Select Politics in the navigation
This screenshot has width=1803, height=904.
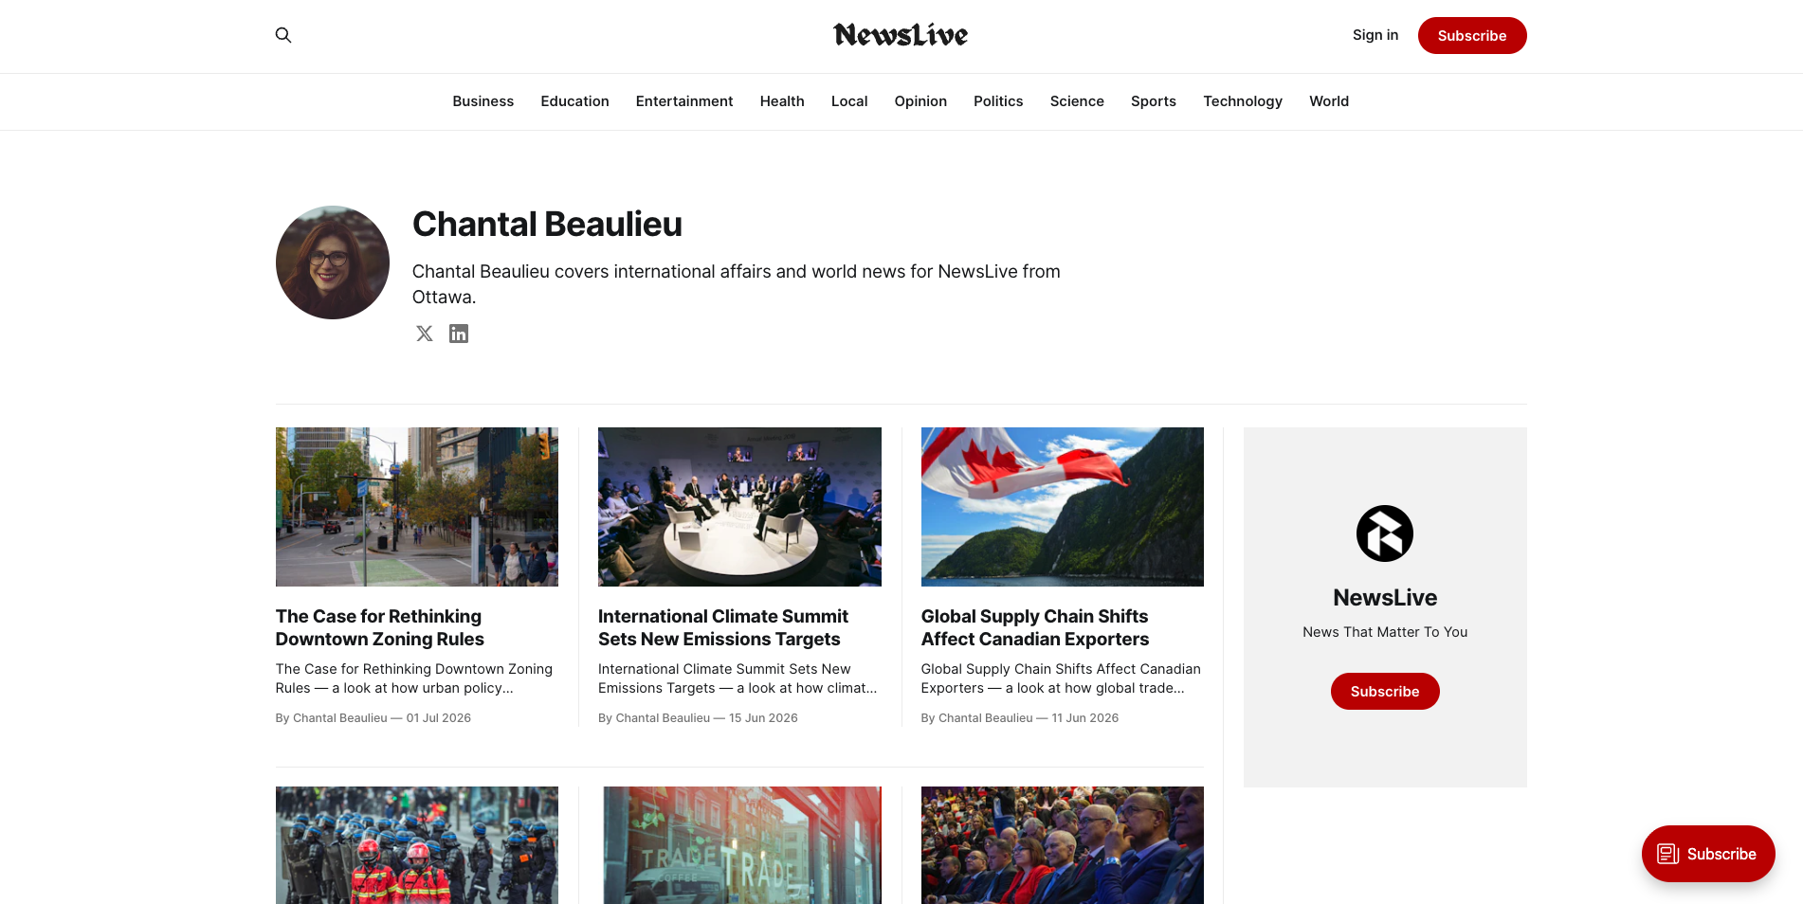pos(998,101)
